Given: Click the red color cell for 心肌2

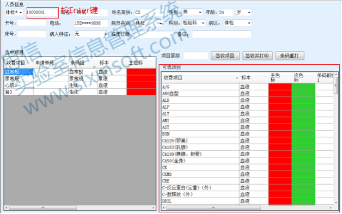Looking at the screenshot, I should [141, 85].
